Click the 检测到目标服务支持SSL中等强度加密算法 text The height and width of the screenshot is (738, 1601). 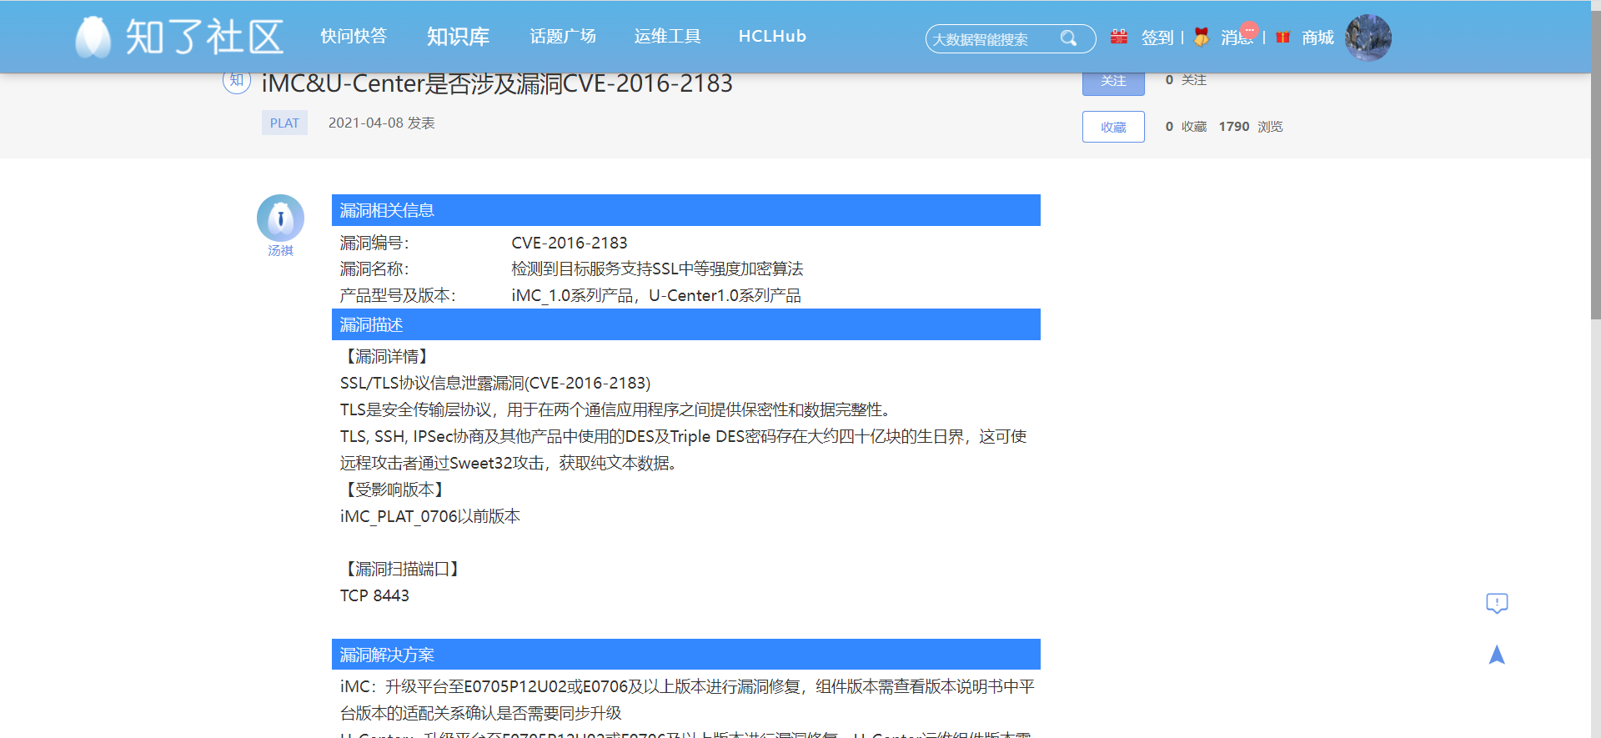pyautogui.click(x=657, y=269)
